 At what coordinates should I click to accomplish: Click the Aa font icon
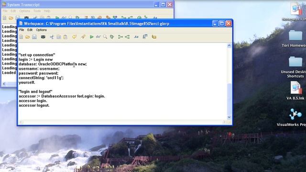coord(136,37)
